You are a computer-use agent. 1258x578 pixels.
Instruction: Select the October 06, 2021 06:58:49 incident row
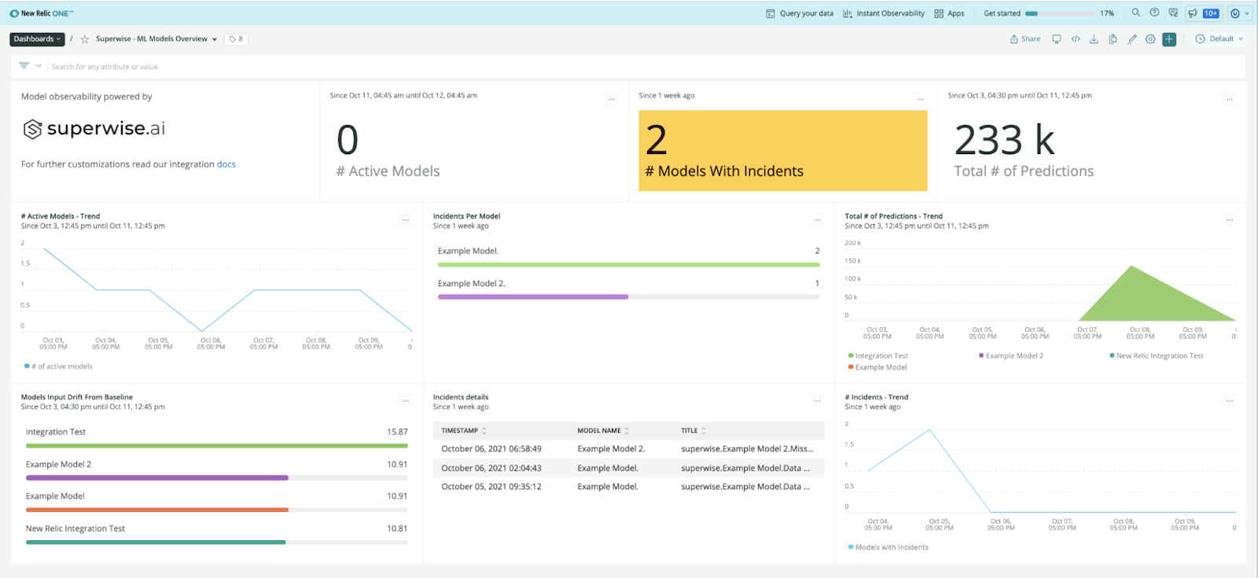(x=628, y=449)
